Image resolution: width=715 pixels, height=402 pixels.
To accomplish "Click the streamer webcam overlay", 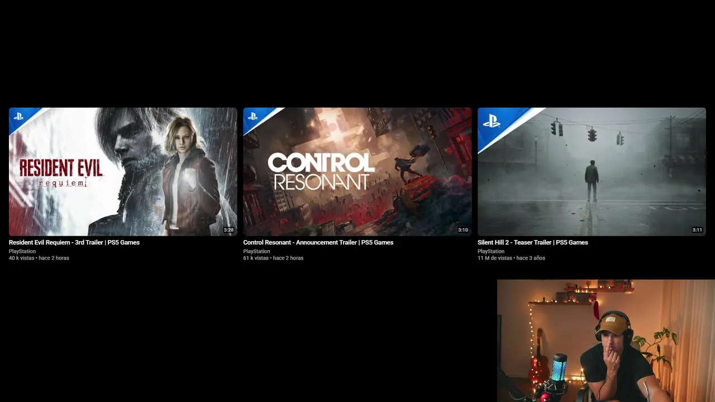I will (x=606, y=341).
